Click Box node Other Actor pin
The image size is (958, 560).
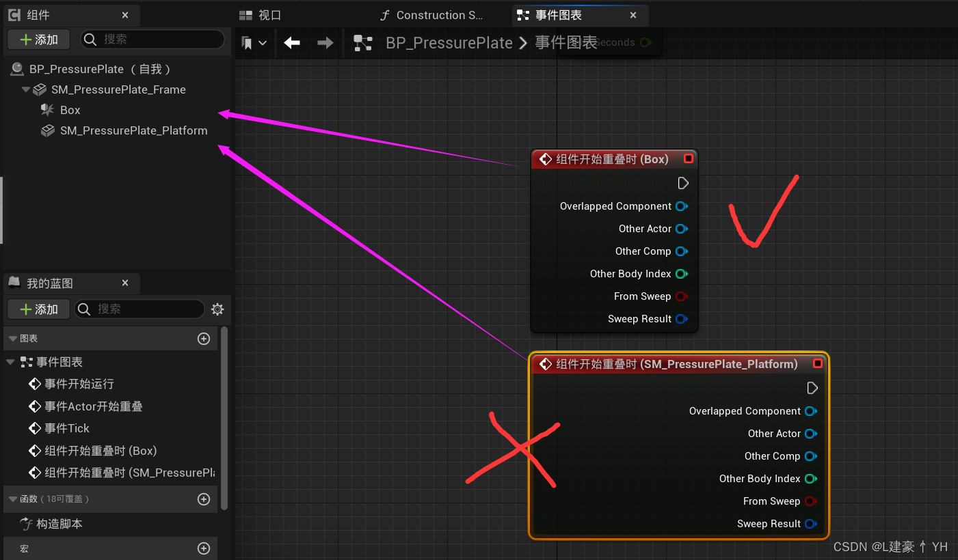coord(682,229)
